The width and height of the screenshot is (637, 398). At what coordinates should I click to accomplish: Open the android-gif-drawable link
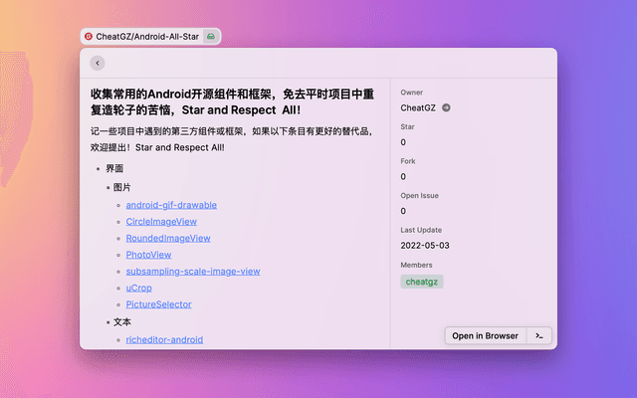171,205
